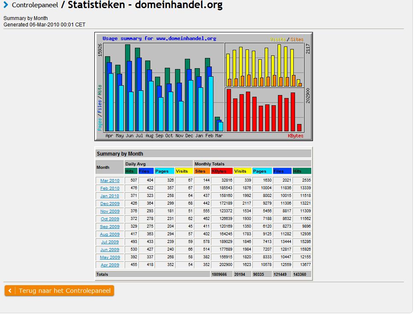Screen dimensions: 415x315
Task: Click the usage summary chart image
Action: (204, 87)
